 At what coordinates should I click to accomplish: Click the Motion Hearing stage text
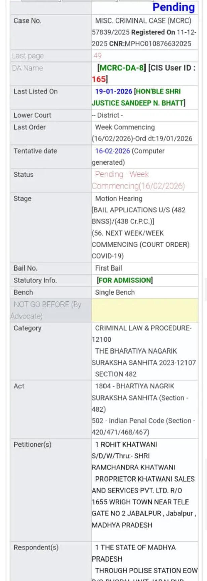pos(119,199)
